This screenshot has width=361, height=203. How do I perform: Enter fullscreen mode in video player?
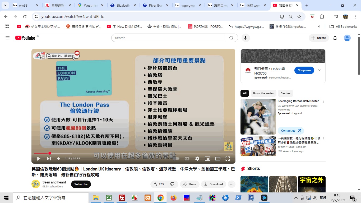coord(228,159)
